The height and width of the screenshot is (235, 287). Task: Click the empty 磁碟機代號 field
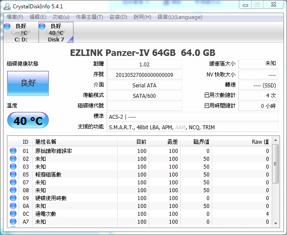(x=144, y=106)
